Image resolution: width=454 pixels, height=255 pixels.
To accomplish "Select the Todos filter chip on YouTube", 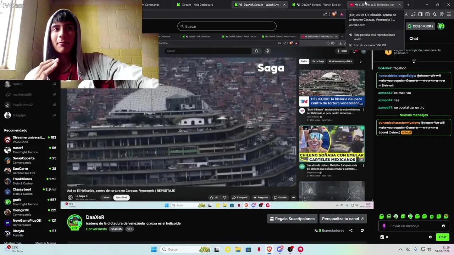I will click(x=304, y=61).
